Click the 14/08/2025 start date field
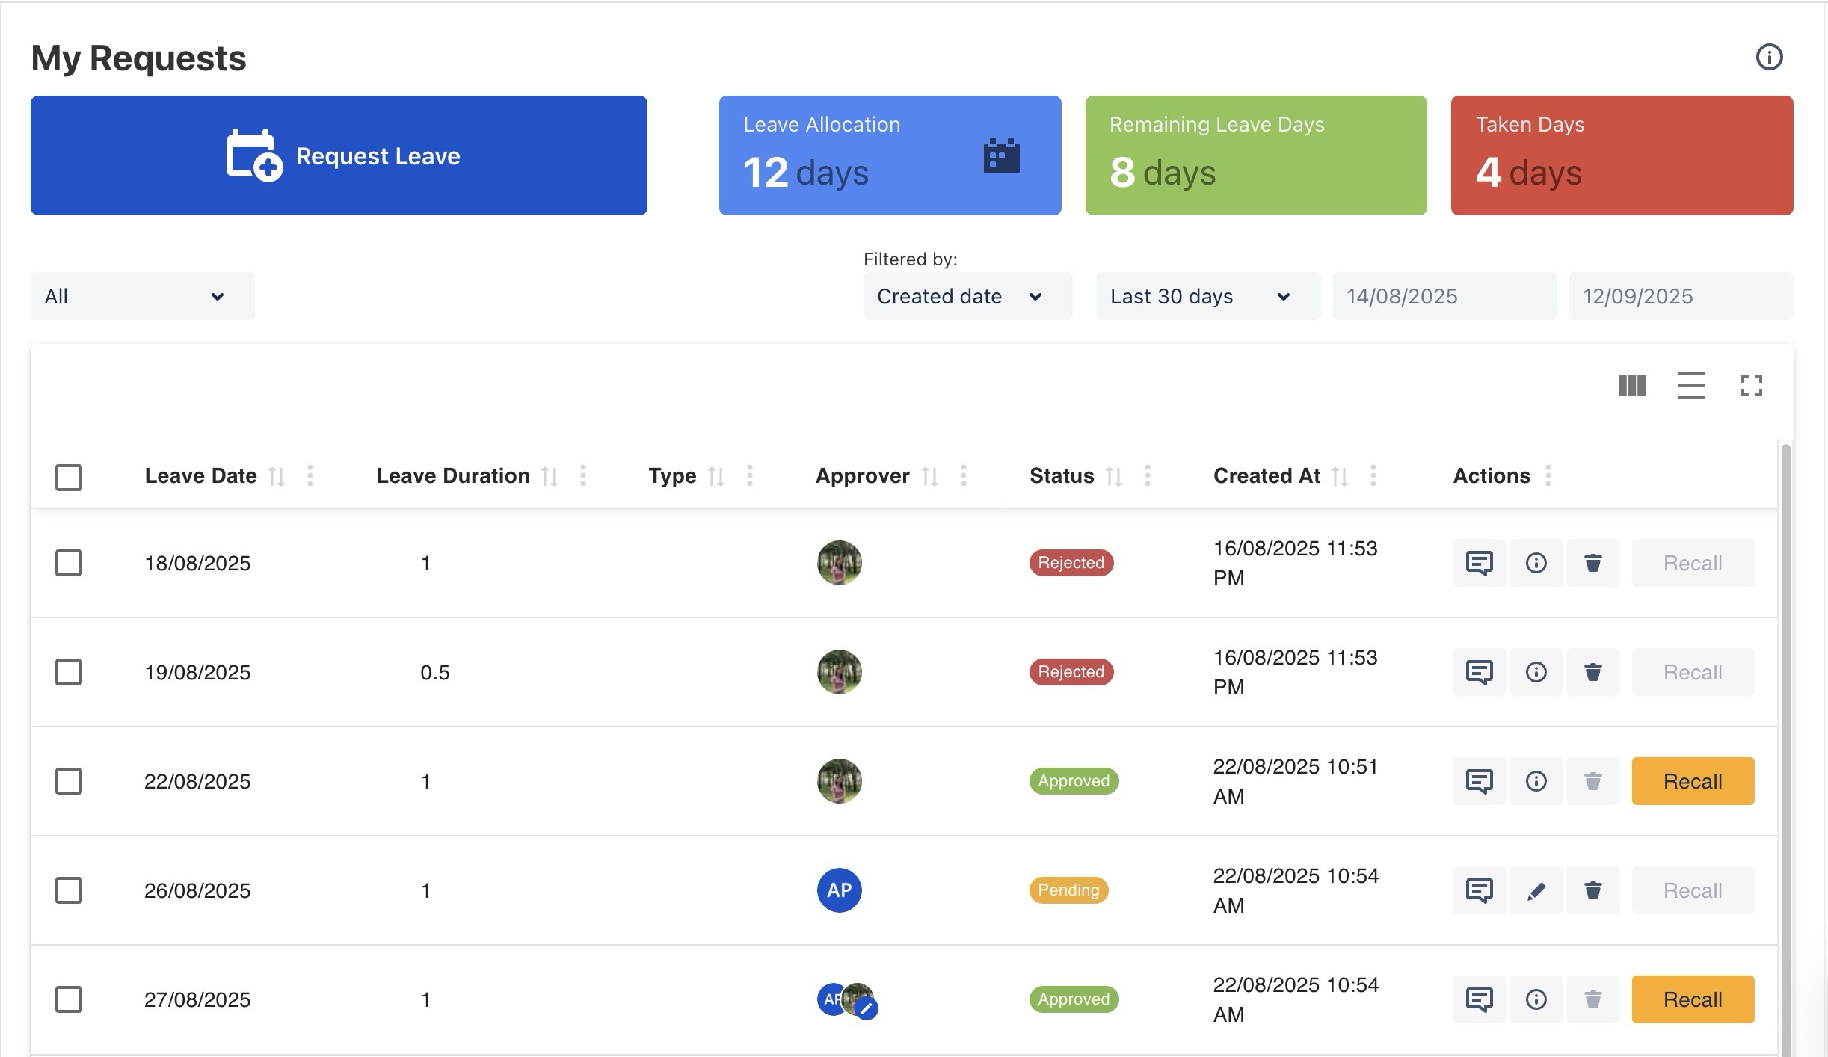 click(1444, 296)
